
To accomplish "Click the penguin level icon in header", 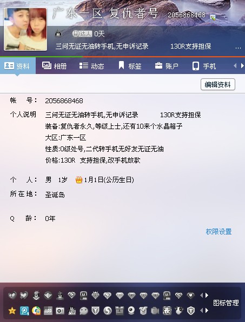I will click(58, 33).
